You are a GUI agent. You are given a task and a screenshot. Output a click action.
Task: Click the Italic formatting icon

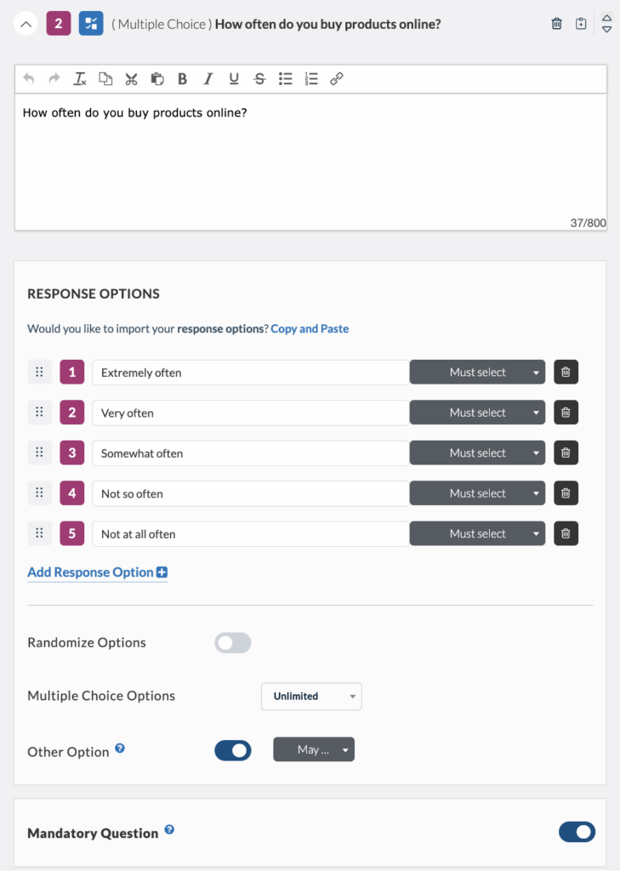pos(208,79)
